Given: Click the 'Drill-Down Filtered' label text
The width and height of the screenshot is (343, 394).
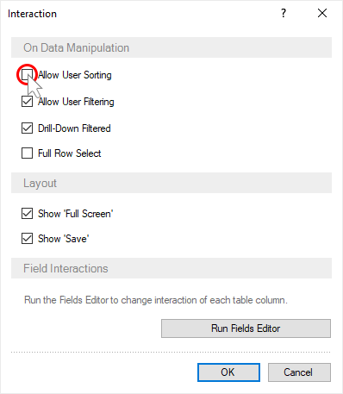Looking at the screenshot, I should [x=74, y=128].
